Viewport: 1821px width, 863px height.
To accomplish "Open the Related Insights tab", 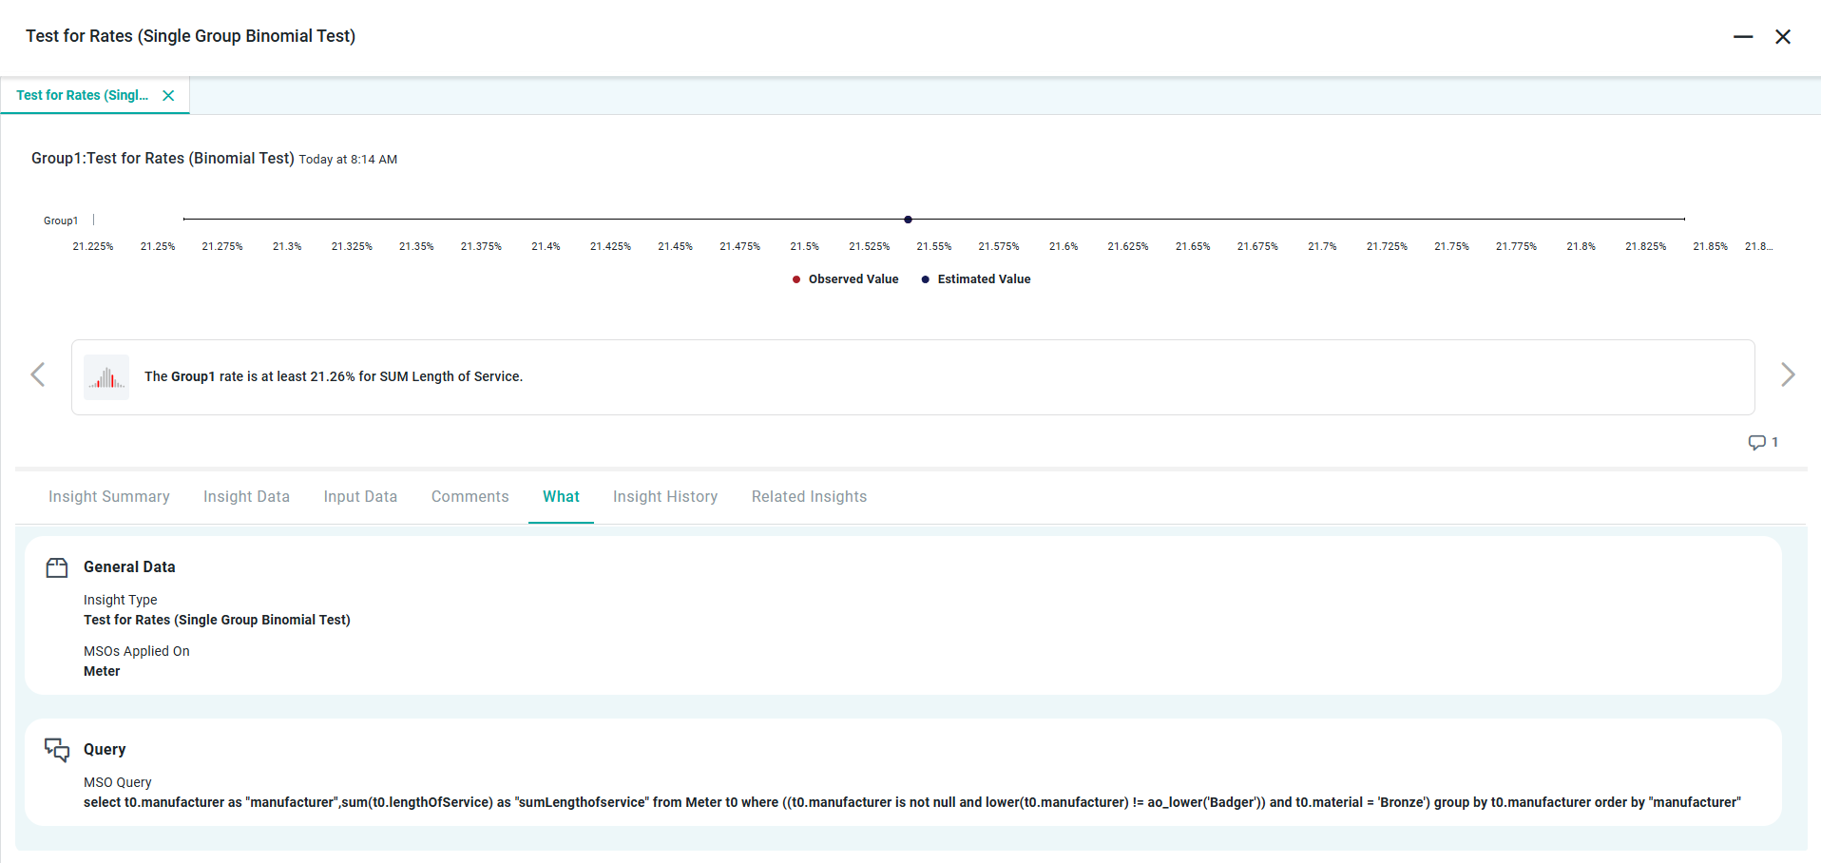I will pos(809,497).
